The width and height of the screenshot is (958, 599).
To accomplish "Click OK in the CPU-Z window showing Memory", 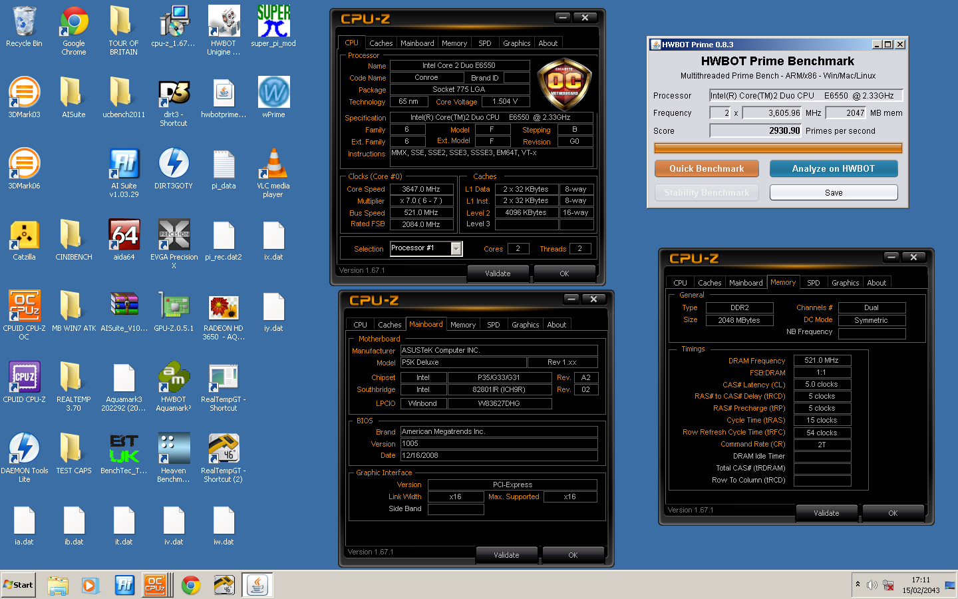I will [893, 513].
